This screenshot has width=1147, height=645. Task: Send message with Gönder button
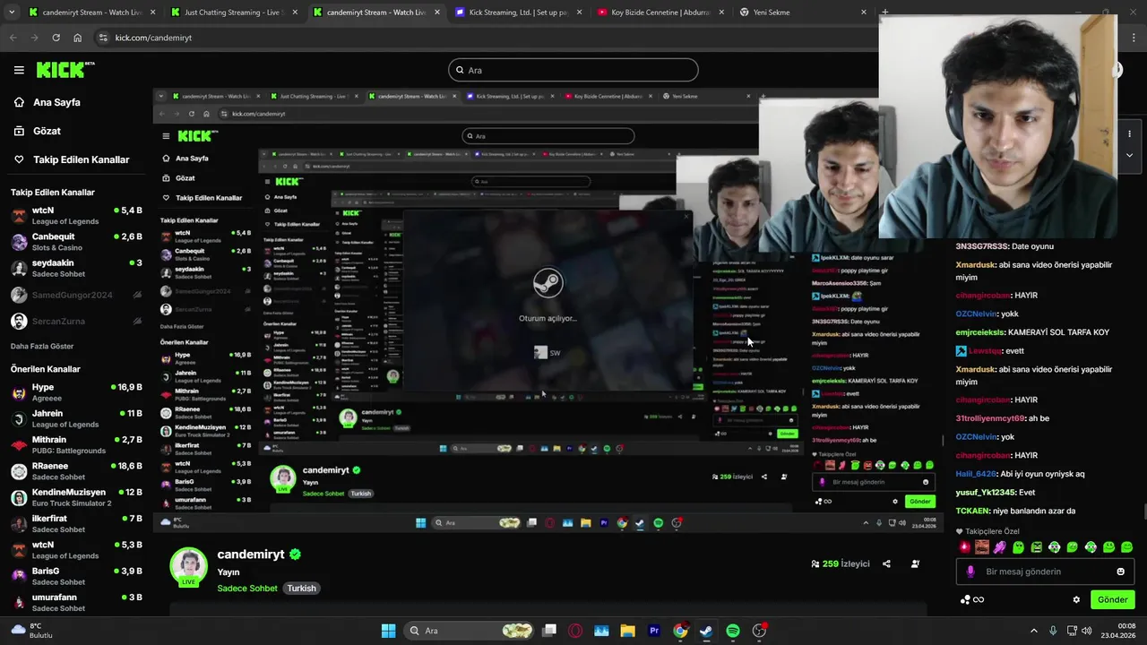[1112, 600]
